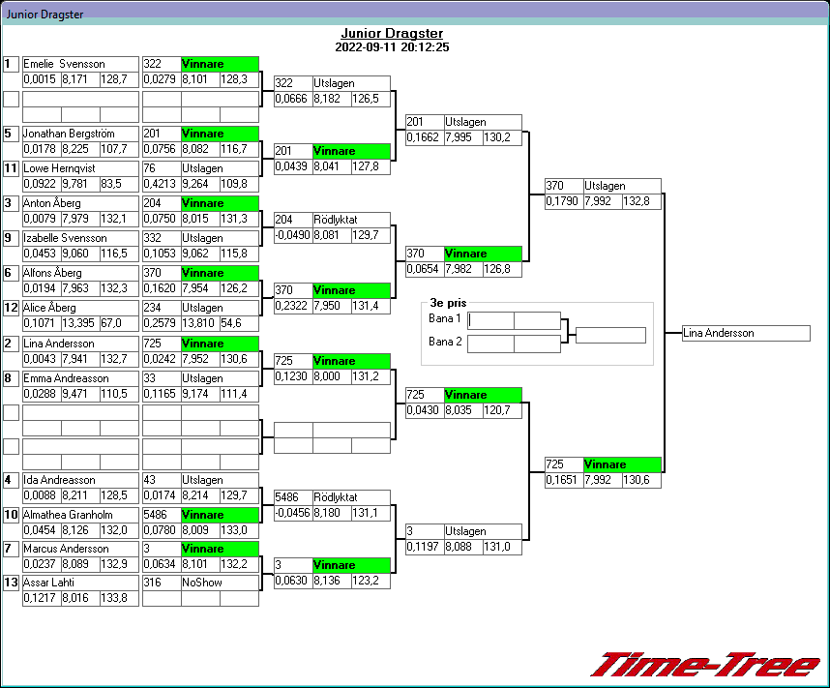Click the Vinnare cell for car 5486
Viewport: 830px width, 688px height.
(x=220, y=515)
